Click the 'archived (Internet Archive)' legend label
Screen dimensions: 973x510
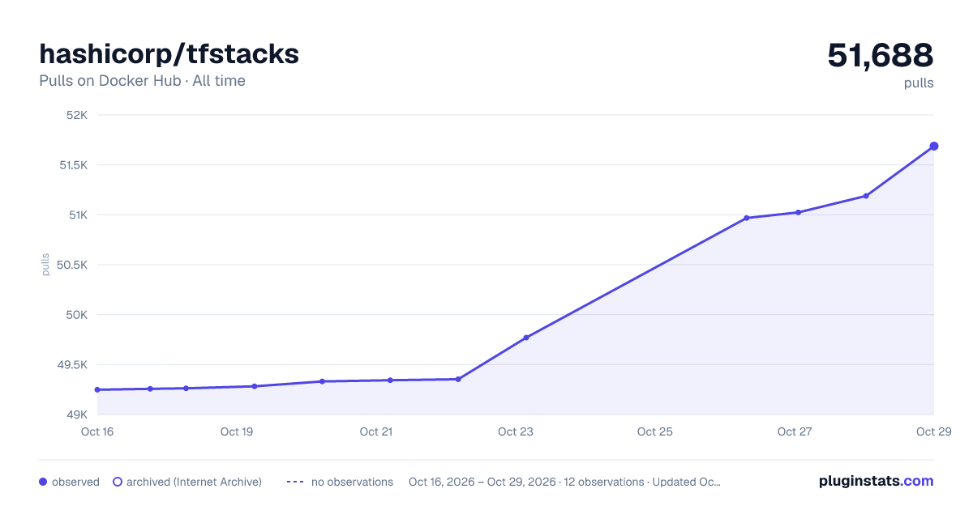[x=194, y=482]
